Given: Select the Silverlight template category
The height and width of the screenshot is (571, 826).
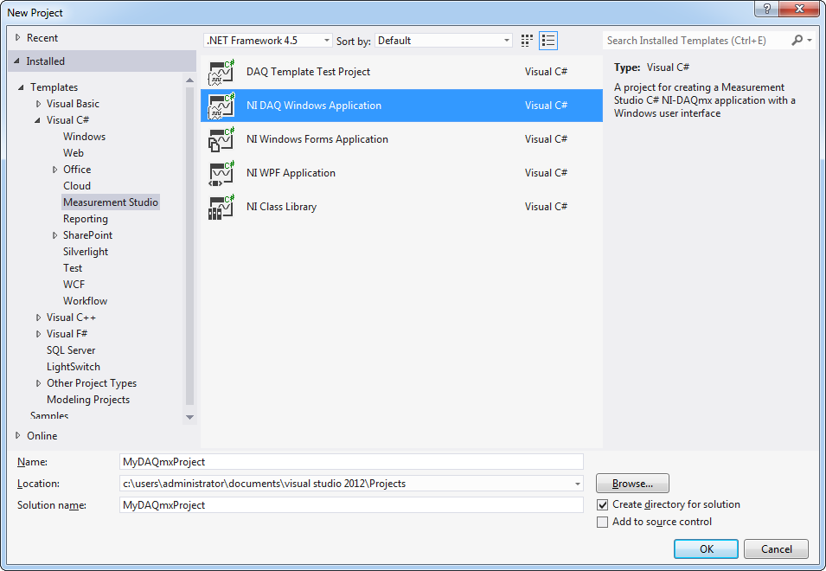Looking at the screenshot, I should [x=86, y=252].
